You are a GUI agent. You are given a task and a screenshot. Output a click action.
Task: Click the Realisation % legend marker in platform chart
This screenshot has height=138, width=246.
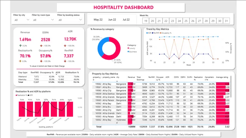coord(16,95)
